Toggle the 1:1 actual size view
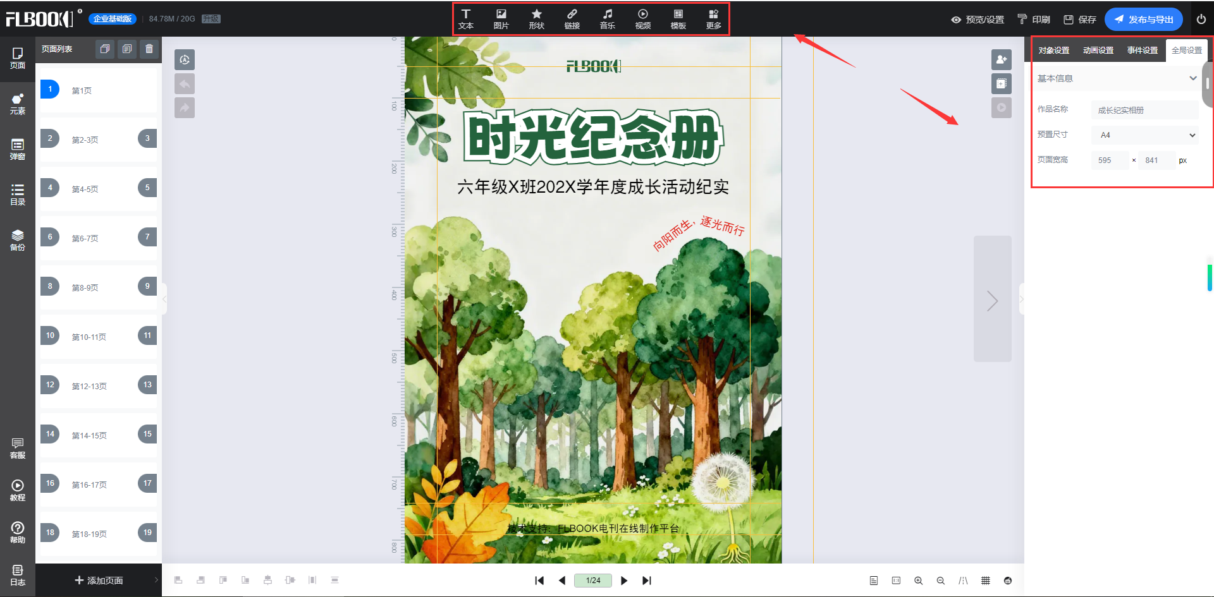 pos(896,581)
